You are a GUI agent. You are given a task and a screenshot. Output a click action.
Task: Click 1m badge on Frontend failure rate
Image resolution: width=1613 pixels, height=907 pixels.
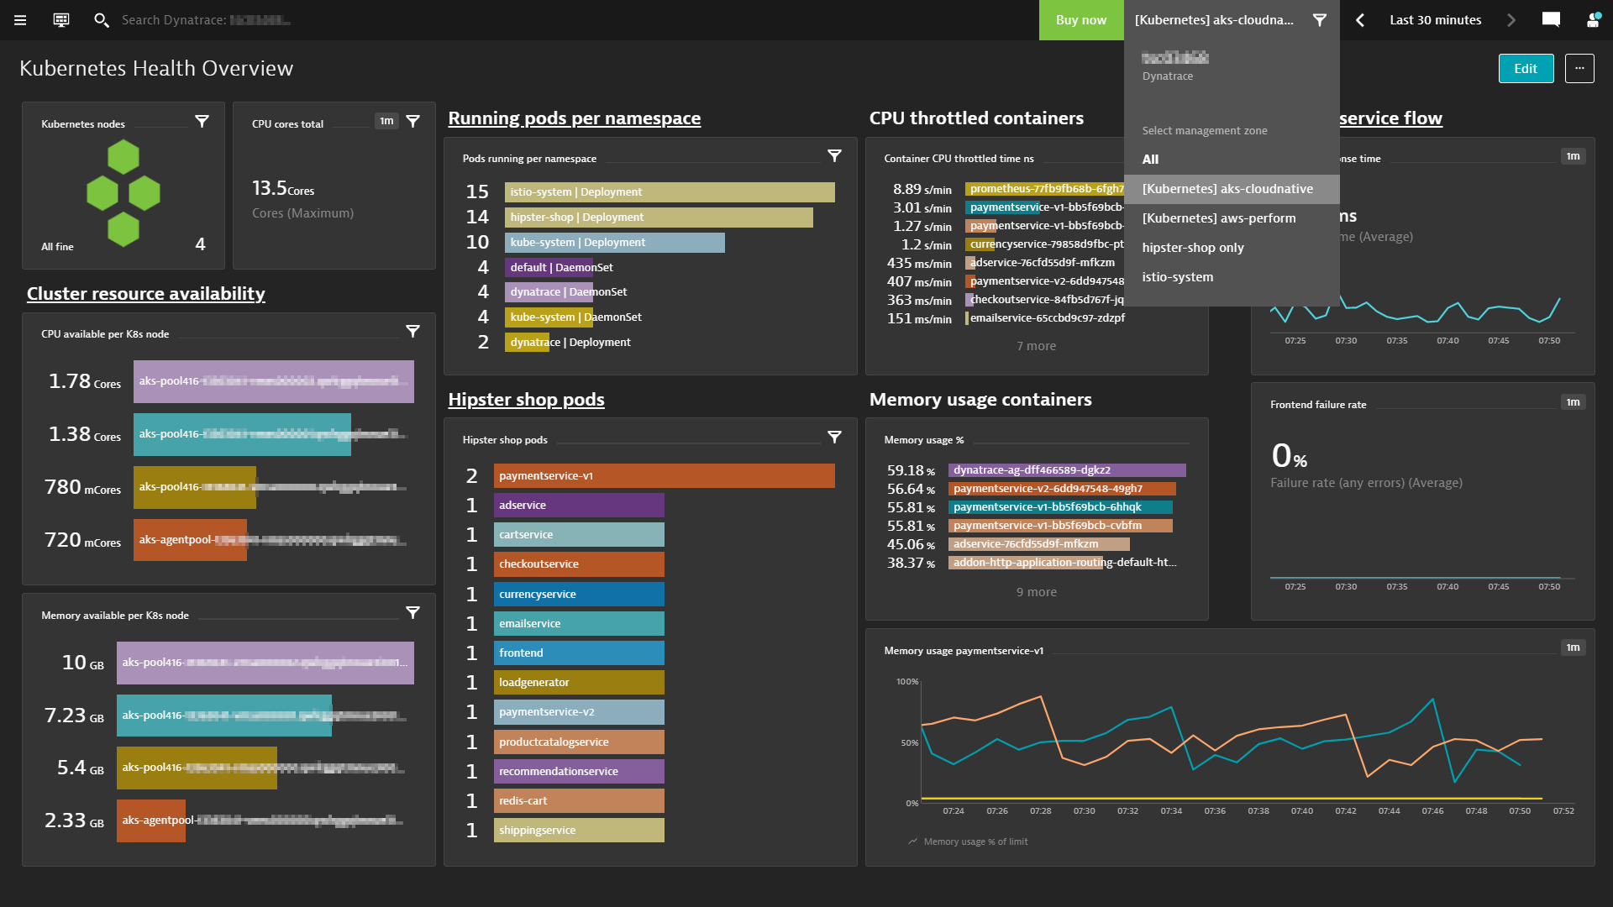1573,402
